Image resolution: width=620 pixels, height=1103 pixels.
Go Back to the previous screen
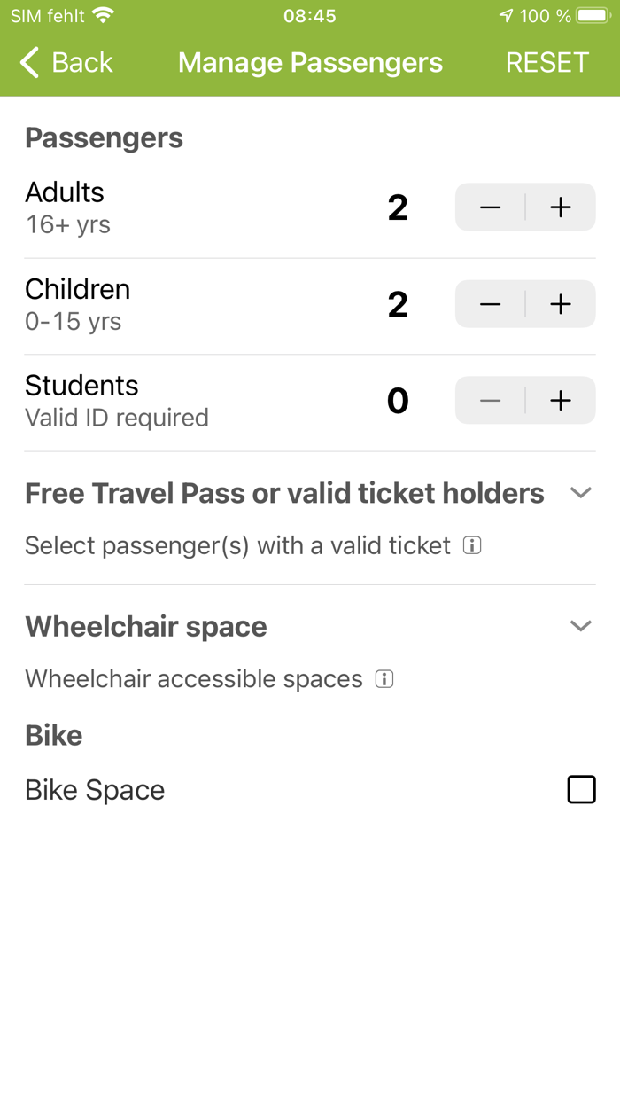click(x=66, y=62)
